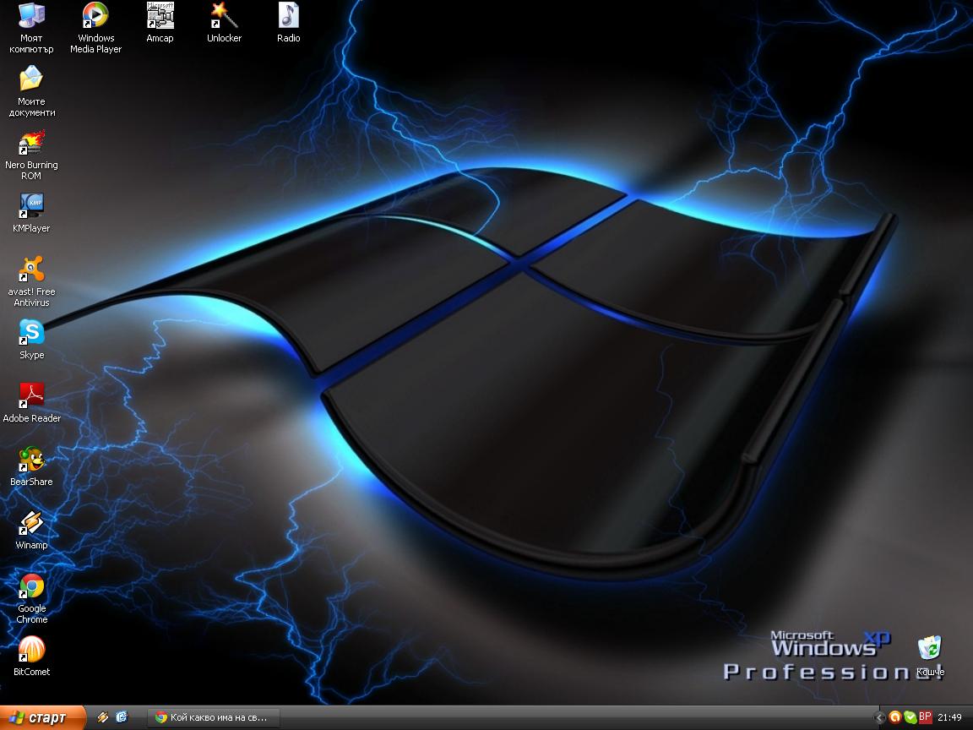Click the Nero Burning ROM shortcut
Viewport: 973px width, 730px height.
point(31,143)
